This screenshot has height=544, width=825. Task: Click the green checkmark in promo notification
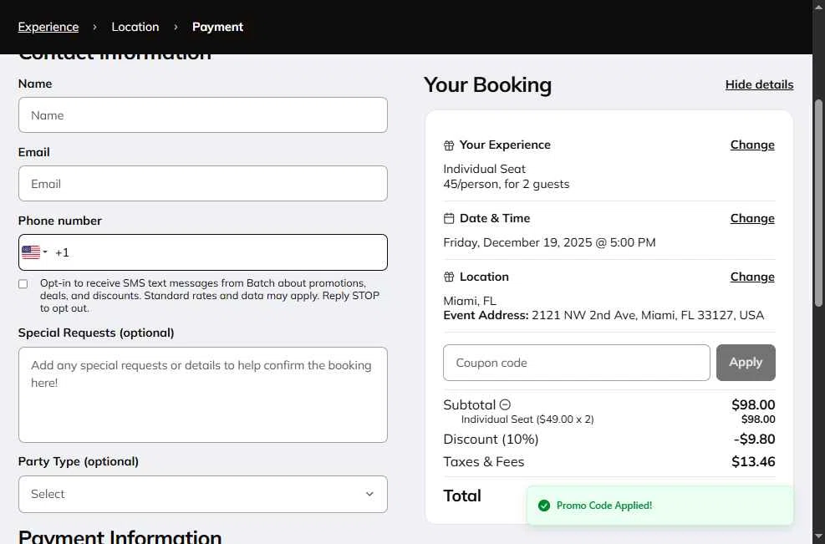pos(544,506)
